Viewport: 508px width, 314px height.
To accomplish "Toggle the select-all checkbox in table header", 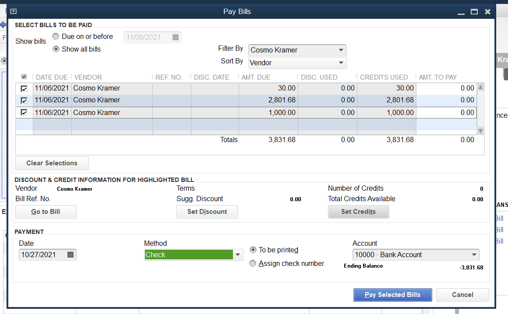I will 24,77.
